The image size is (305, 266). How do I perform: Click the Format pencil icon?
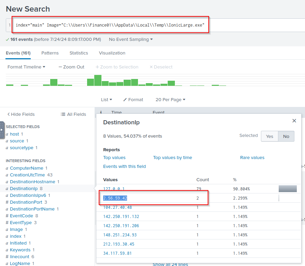click(125, 100)
